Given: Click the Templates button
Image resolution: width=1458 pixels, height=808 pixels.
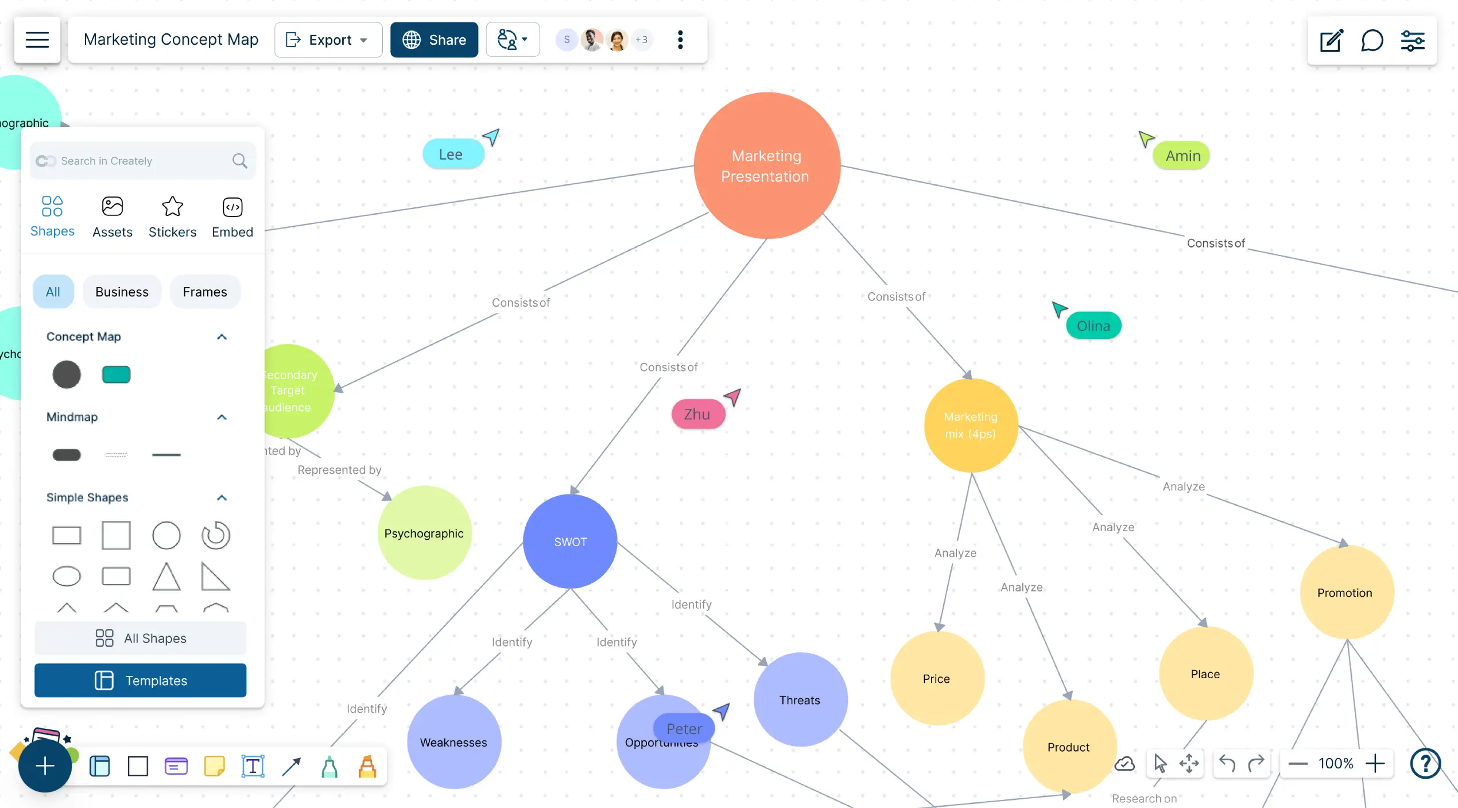Looking at the screenshot, I should (x=140, y=679).
